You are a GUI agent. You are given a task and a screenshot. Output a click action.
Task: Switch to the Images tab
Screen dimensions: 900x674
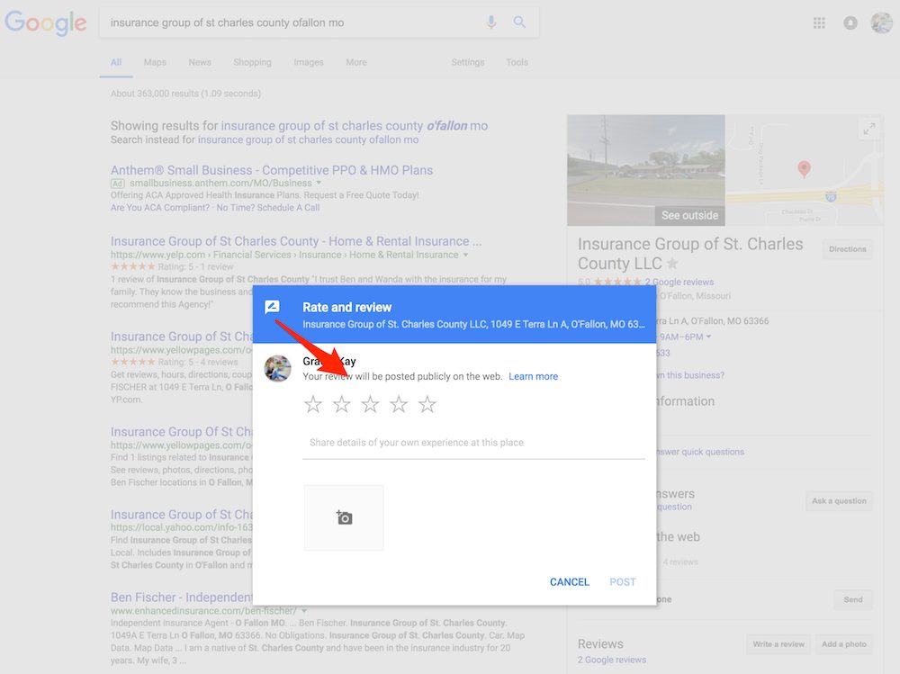click(x=309, y=62)
